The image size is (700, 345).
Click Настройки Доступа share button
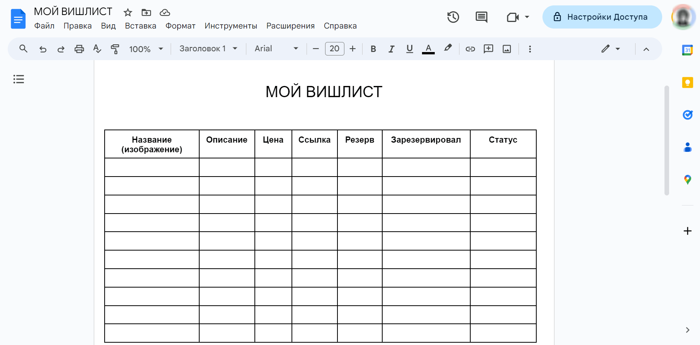click(x=602, y=17)
